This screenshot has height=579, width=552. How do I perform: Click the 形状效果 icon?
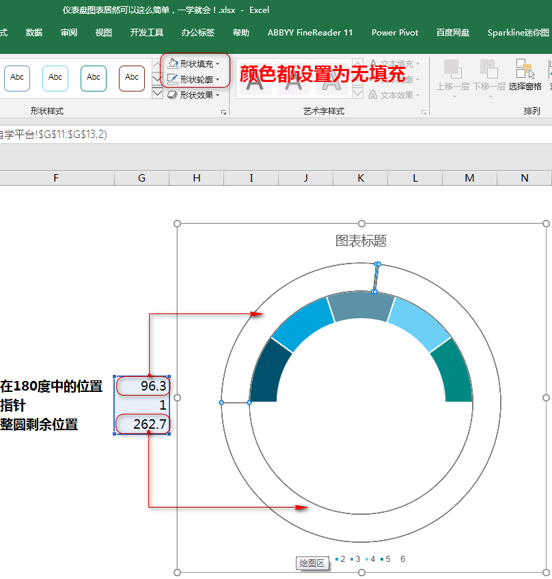click(x=172, y=95)
